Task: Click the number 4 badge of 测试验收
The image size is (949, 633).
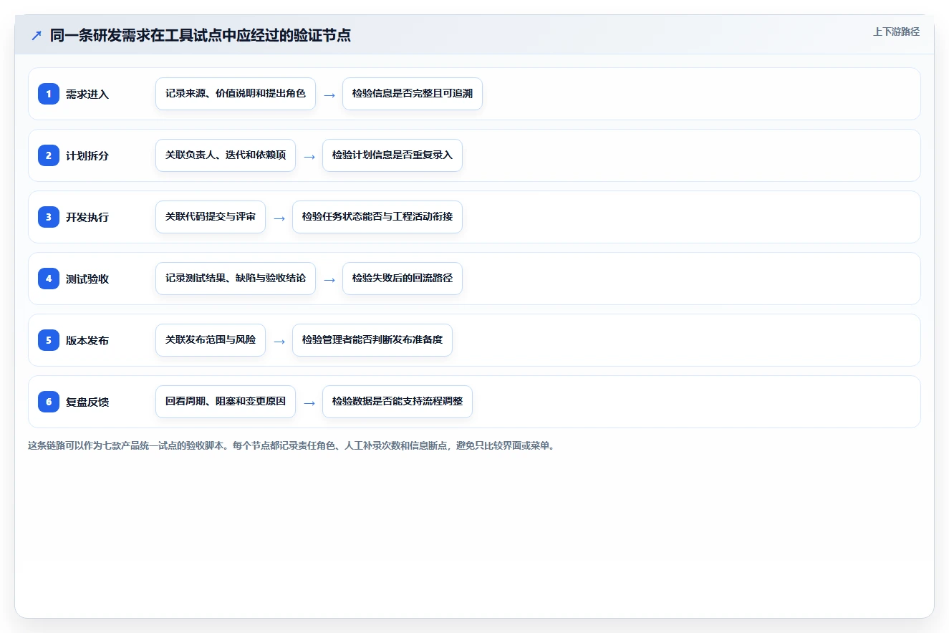Action: tap(49, 279)
